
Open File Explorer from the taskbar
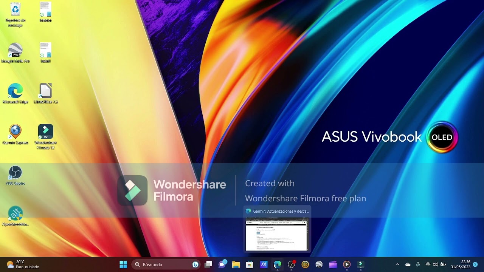click(236, 264)
